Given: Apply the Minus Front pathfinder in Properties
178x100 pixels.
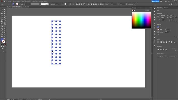Looking at the screenshot, I should (x=161, y=49).
